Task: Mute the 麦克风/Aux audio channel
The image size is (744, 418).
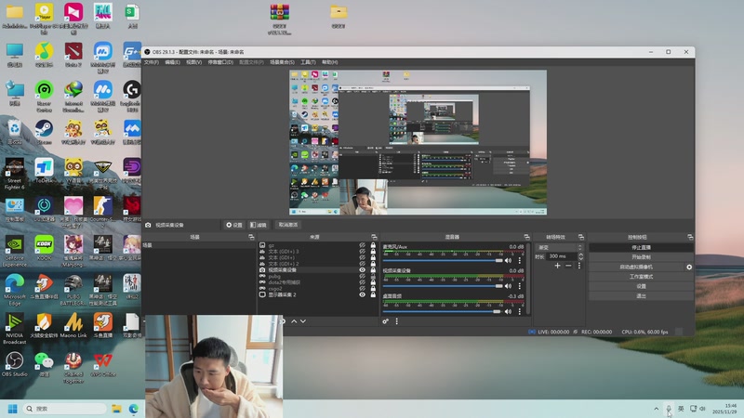Action: (508, 260)
